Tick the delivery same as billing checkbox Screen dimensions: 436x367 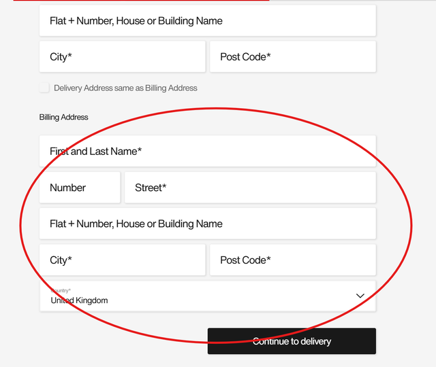(x=45, y=88)
